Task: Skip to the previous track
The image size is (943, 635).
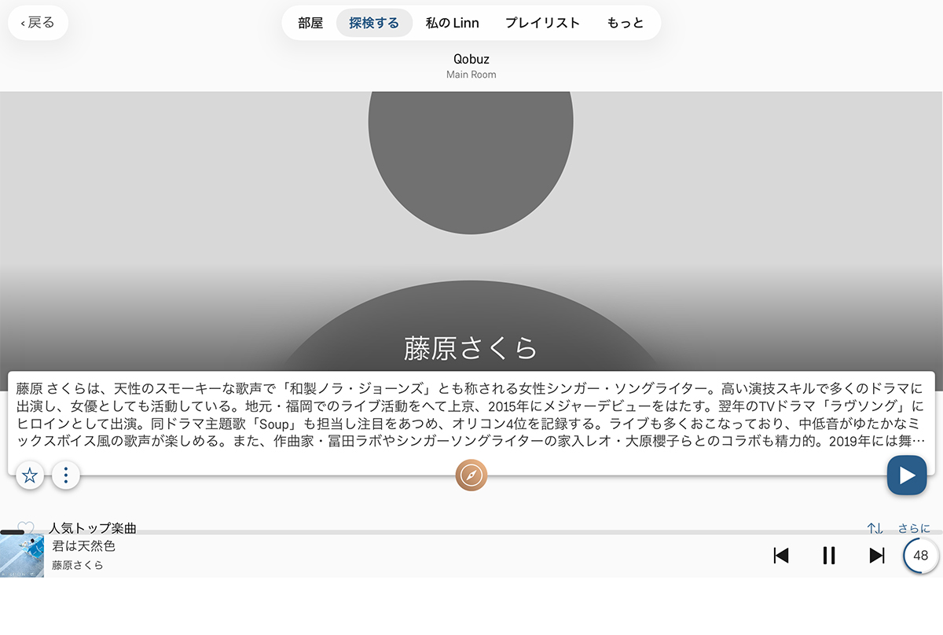Action: pos(780,556)
